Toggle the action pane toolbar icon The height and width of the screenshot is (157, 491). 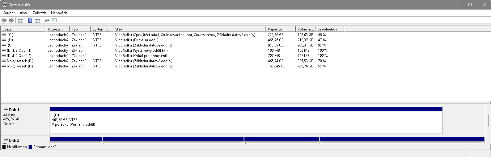click(37, 21)
